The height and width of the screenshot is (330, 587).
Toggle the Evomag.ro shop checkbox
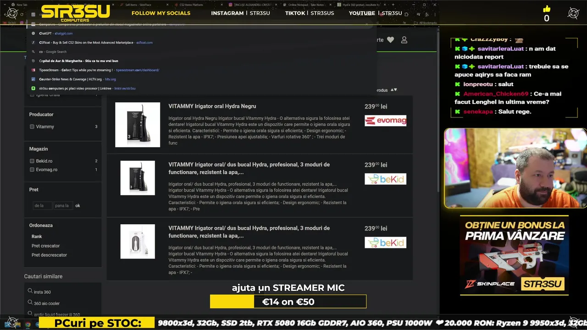pos(32,170)
